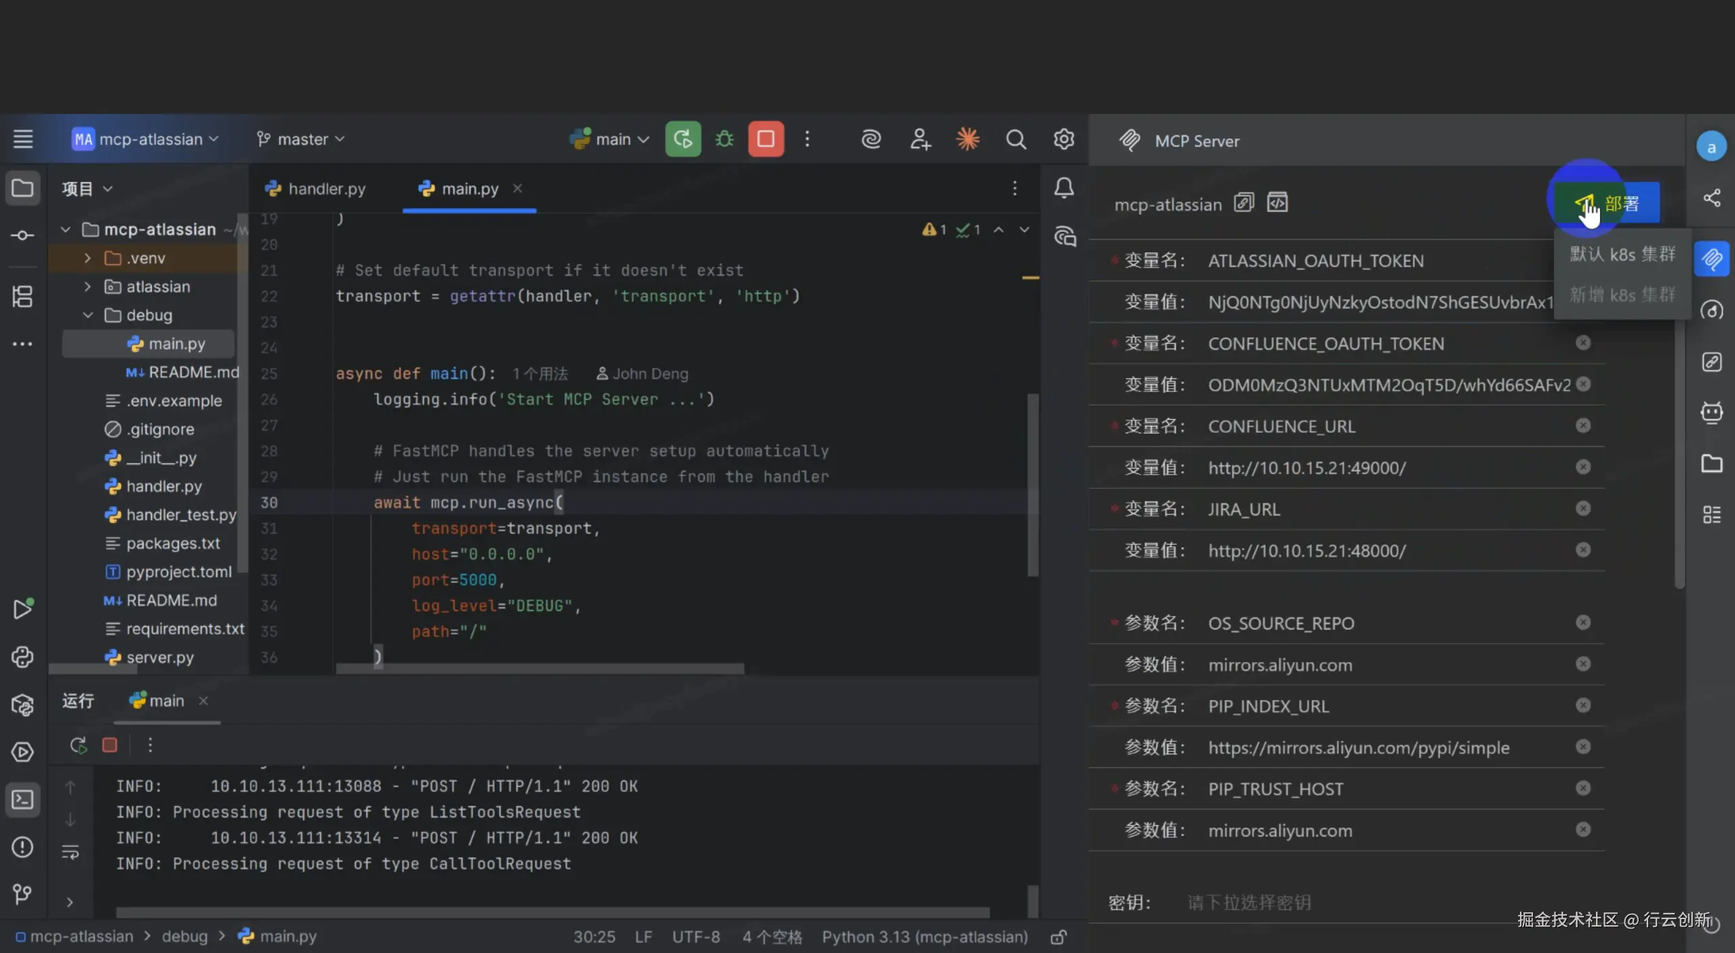This screenshot has height=953, width=1735.
Task: Open the Git tool window icon at bottom left
Action: pos(22,894)
